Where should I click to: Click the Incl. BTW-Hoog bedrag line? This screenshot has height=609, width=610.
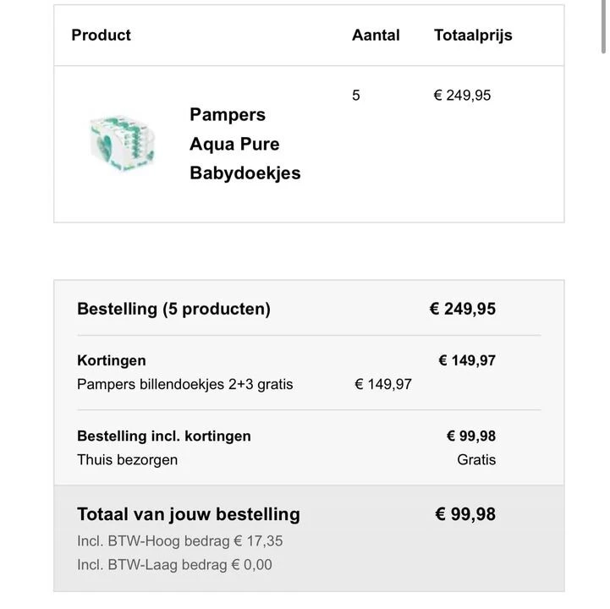(180, 541)
